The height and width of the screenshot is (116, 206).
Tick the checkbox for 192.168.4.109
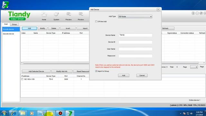[x=22, y=79]
